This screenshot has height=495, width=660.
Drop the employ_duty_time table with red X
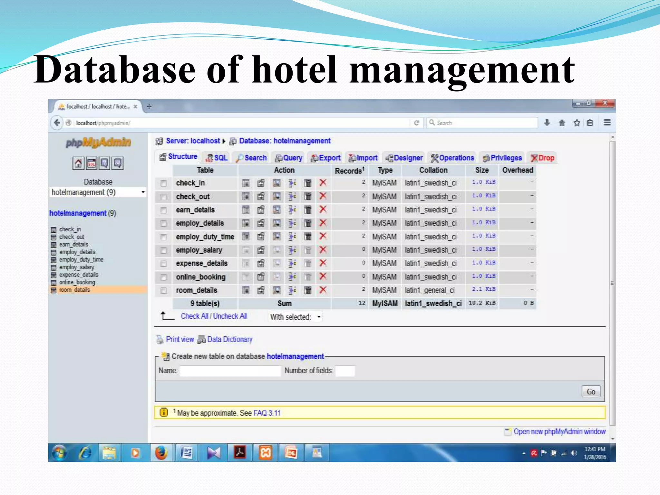[x=323, y=236]
